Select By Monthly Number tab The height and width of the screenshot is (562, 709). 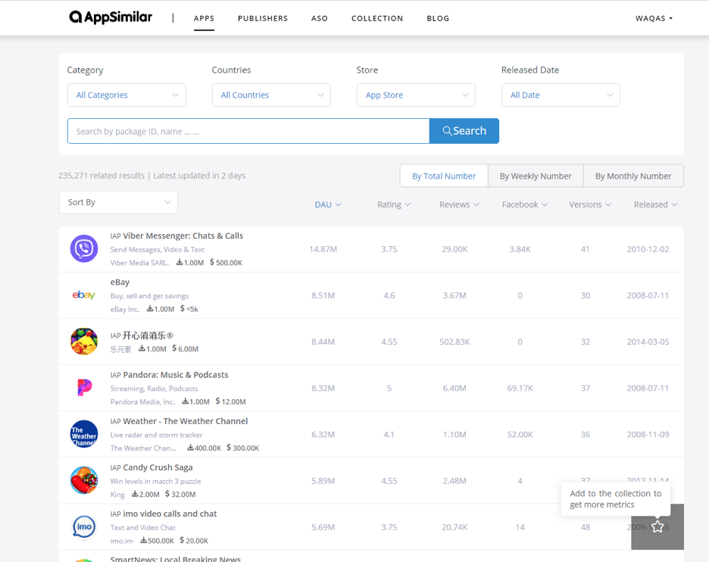coord(633,176)
